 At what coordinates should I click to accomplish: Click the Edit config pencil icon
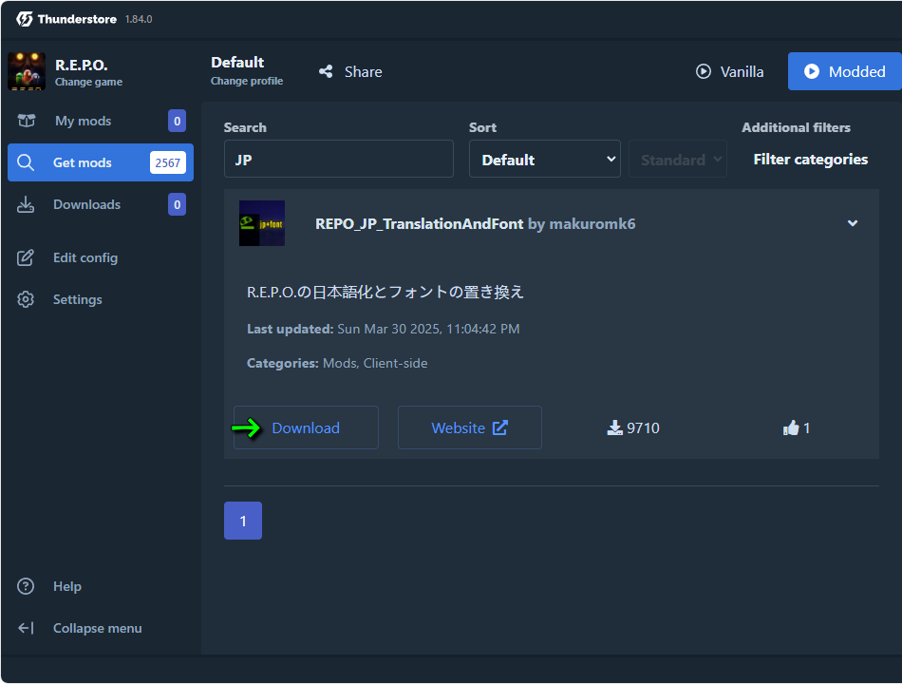click(x=26, y=257)
